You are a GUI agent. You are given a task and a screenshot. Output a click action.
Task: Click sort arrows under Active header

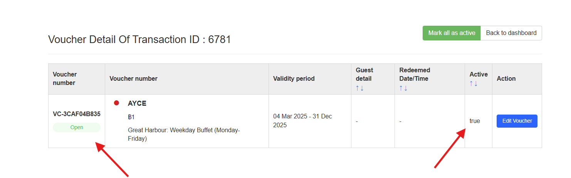coord(474,83)
